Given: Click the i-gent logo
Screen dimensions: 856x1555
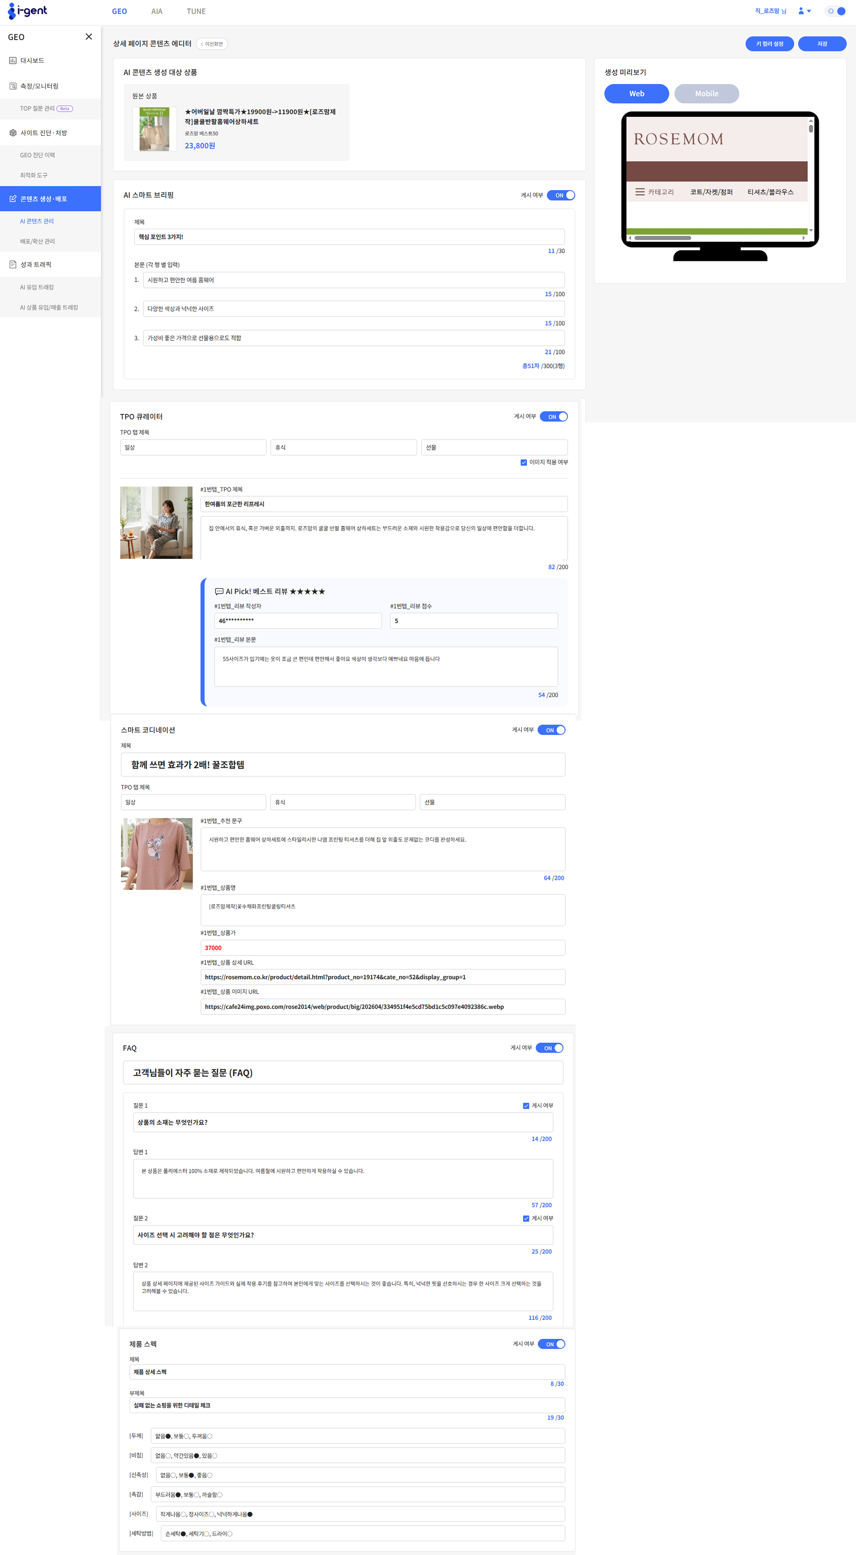Looking at the screenshot, I should tap(28, 11).
